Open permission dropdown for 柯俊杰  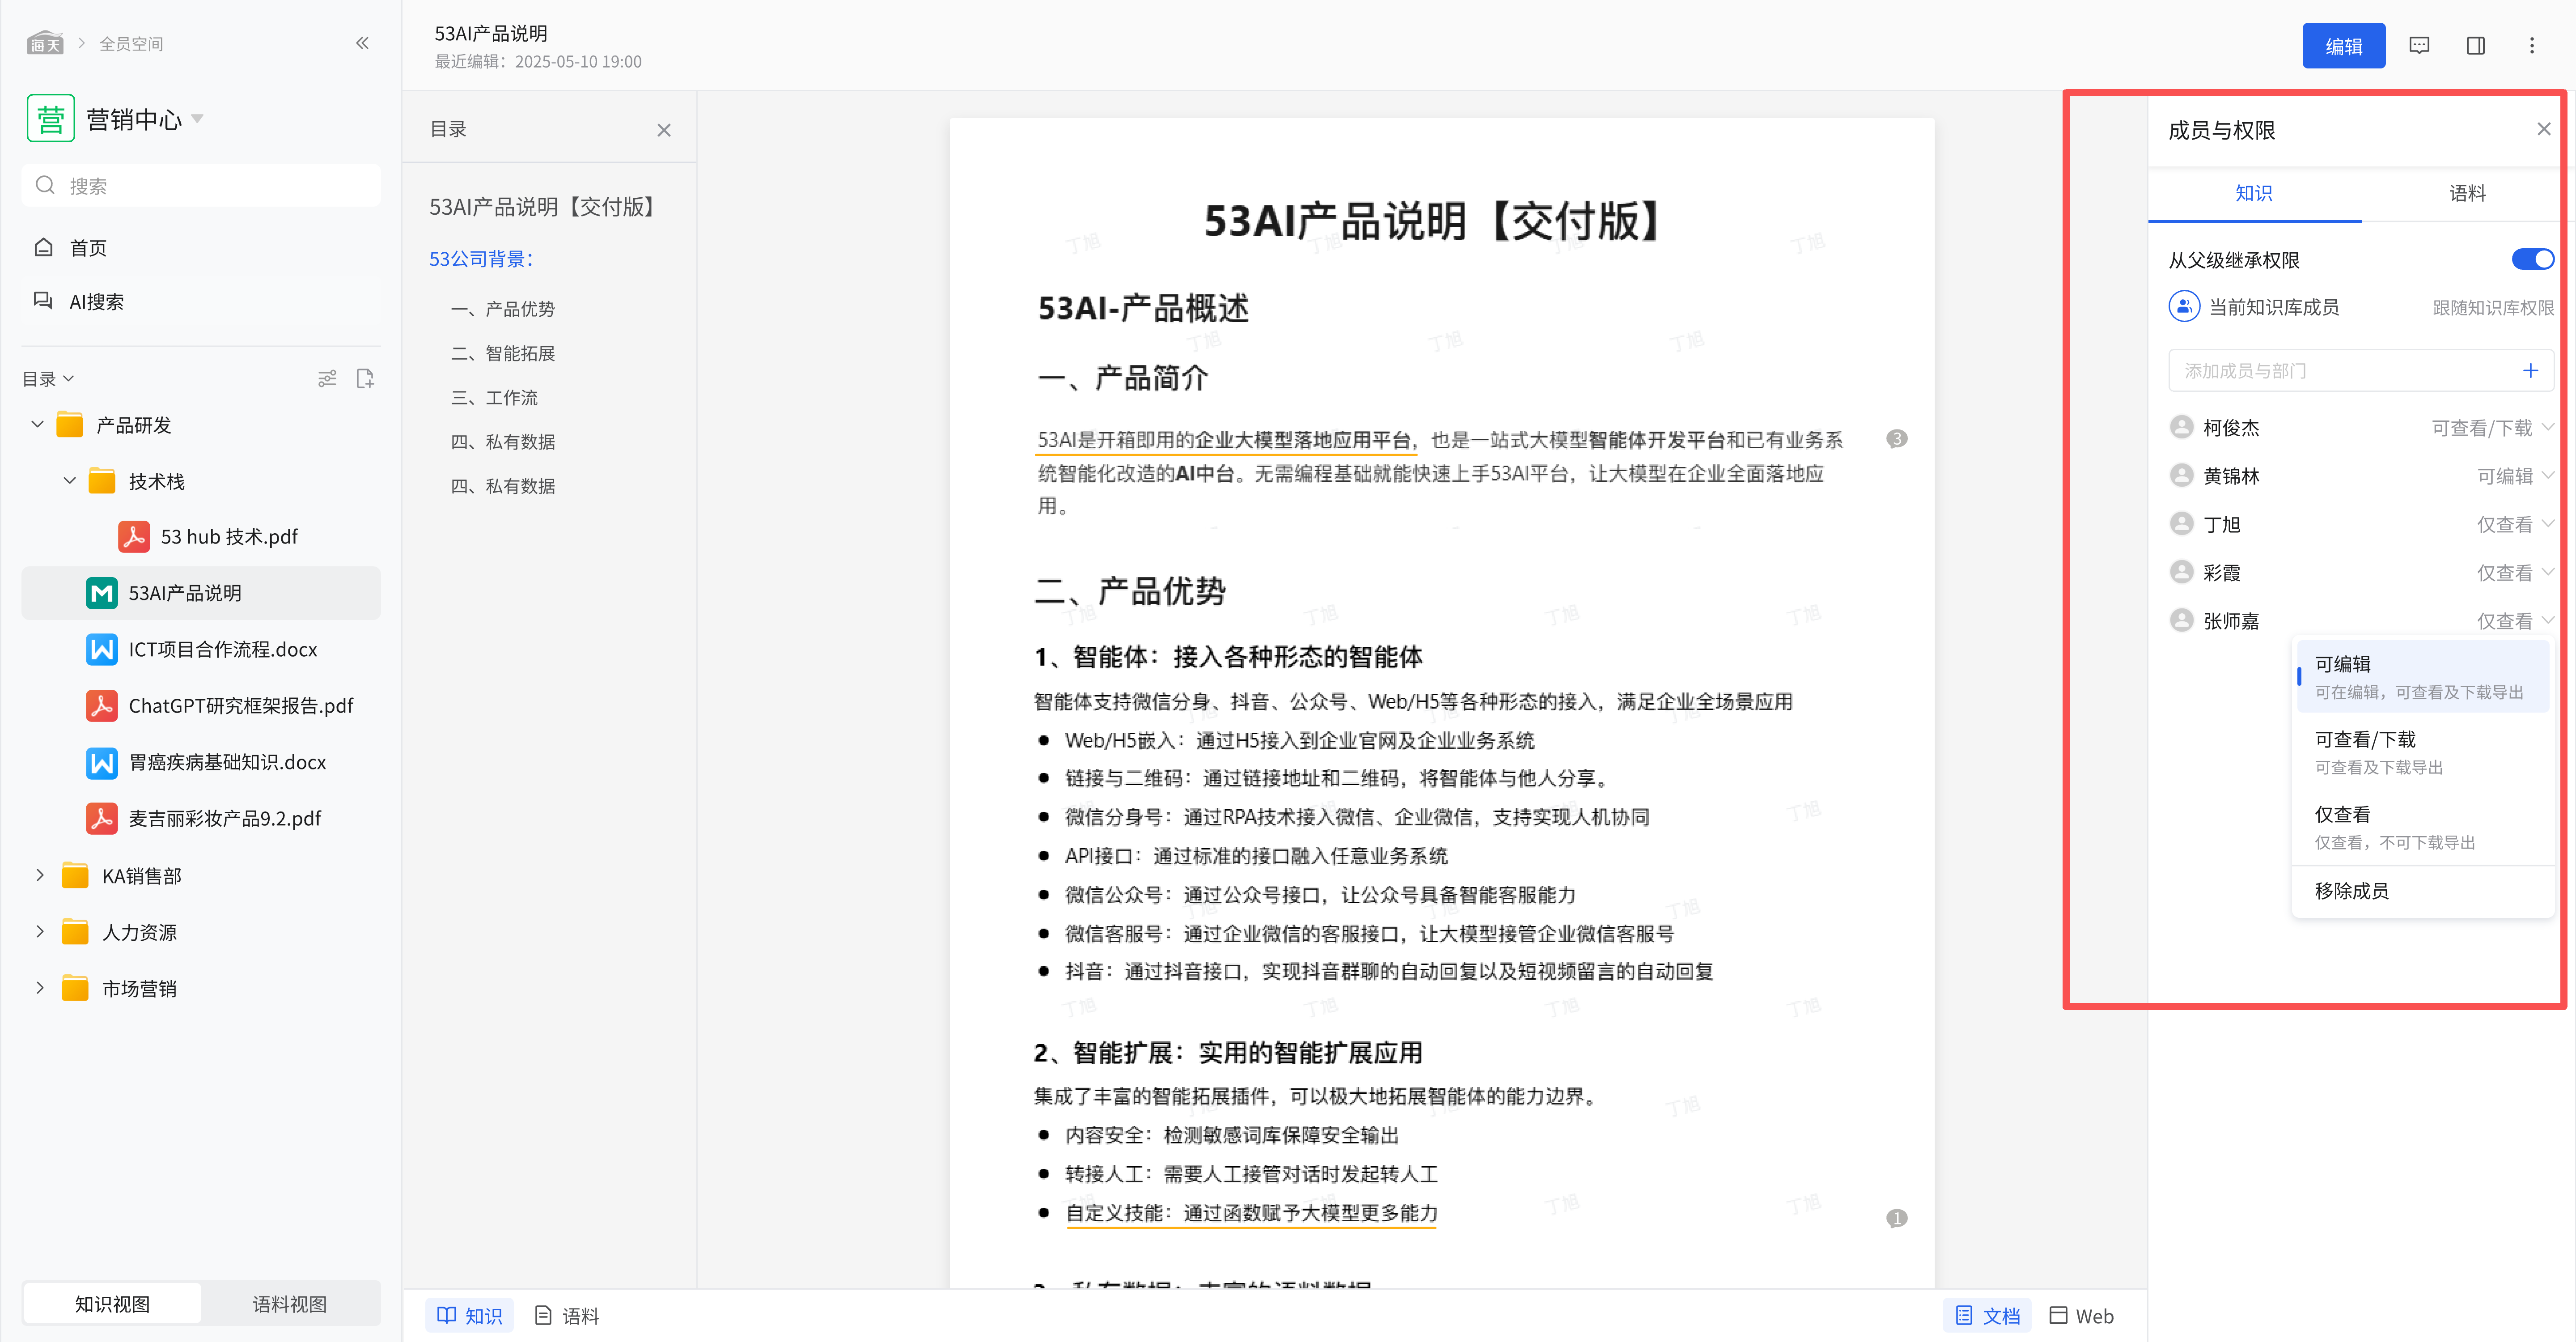pyautogui.click(x=2491, y=428)
